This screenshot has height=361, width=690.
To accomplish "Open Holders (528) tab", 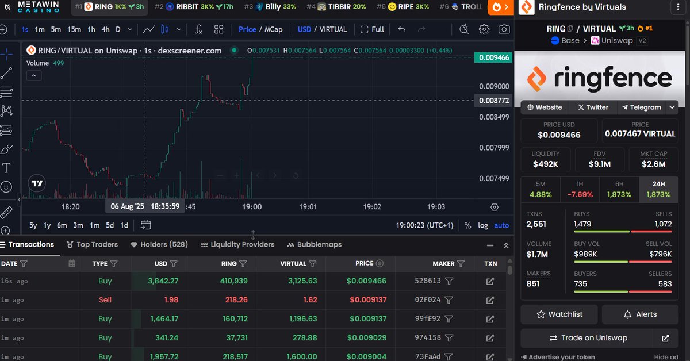I will [x=159, y=244].
